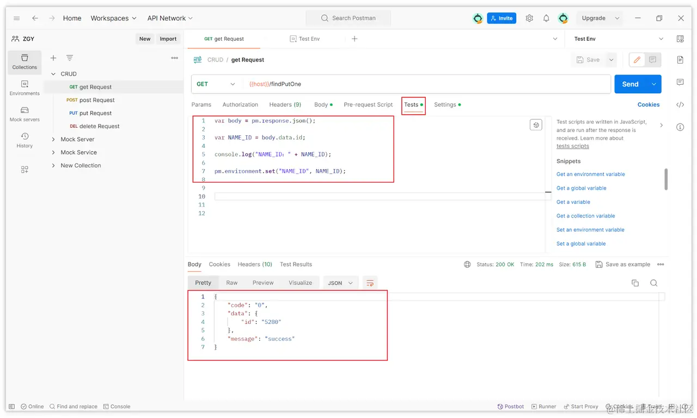Select the Collections sidebar icon
The height and width of the screenshot is (418, 697).
(25, 61)
